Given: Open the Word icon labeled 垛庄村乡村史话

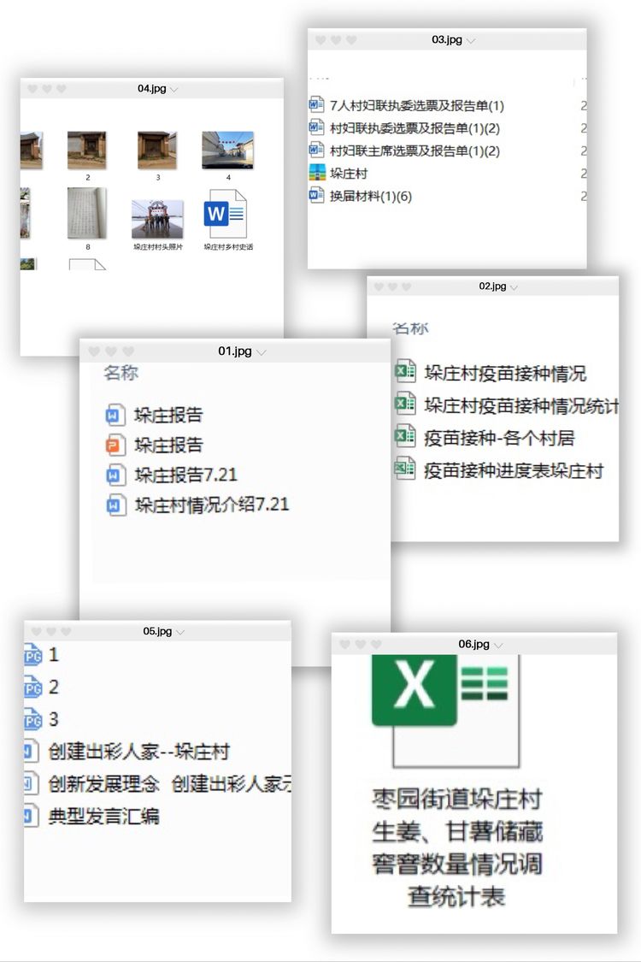Looking at the screenshot, I should [225, 214].
